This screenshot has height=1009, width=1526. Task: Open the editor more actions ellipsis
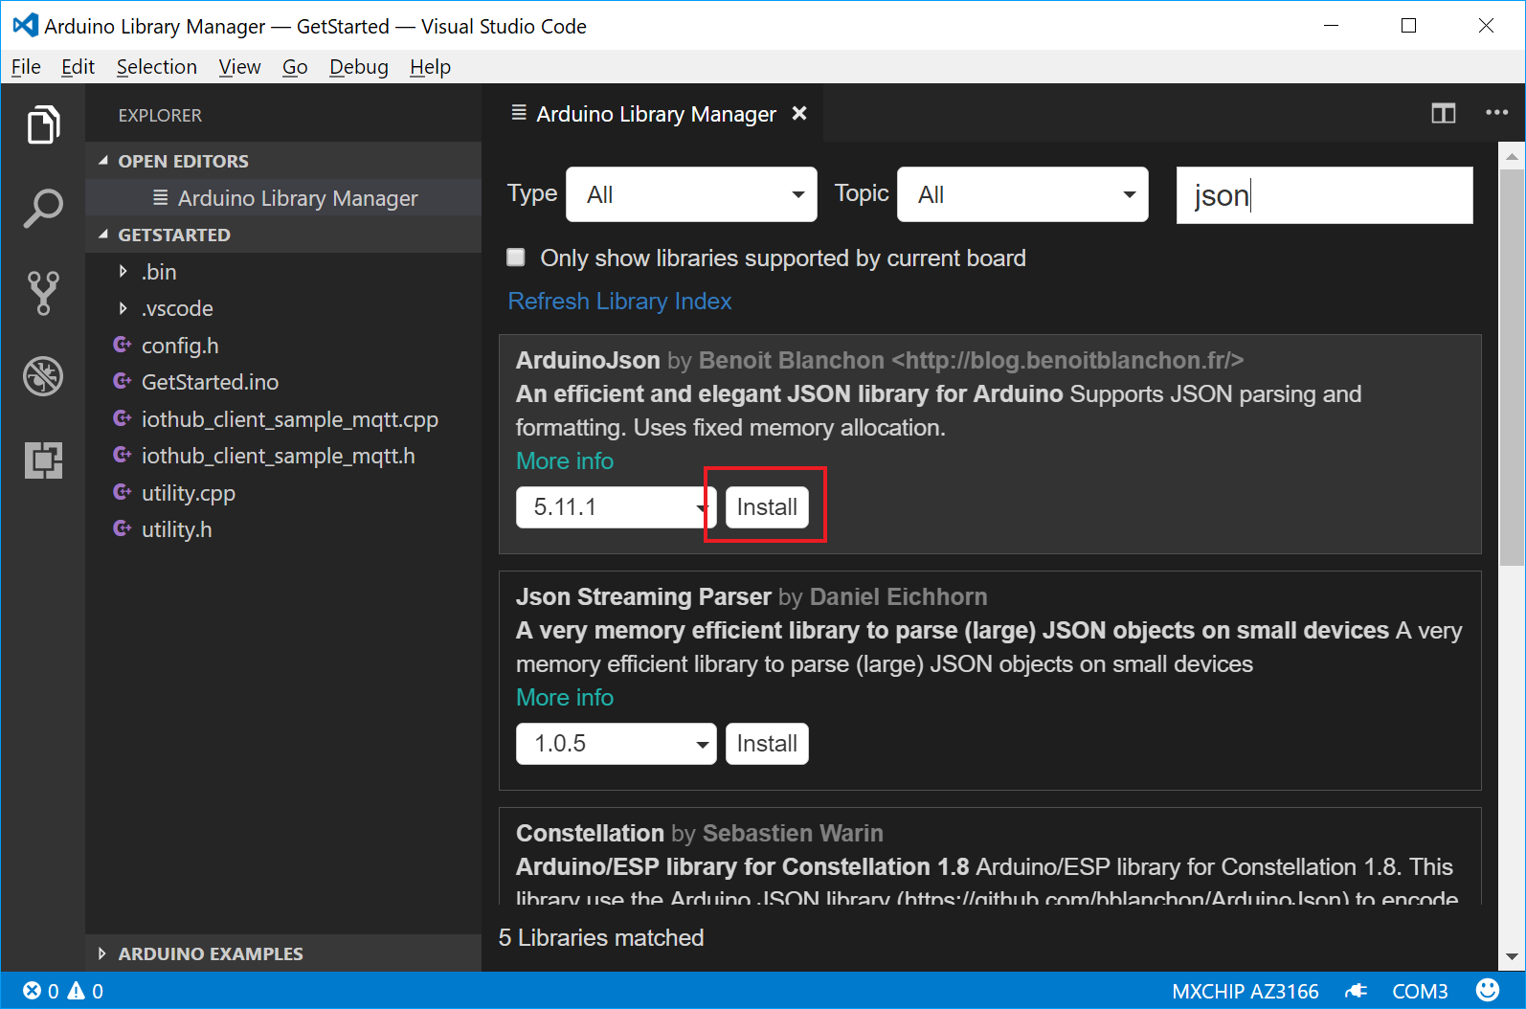(1496, 113)
